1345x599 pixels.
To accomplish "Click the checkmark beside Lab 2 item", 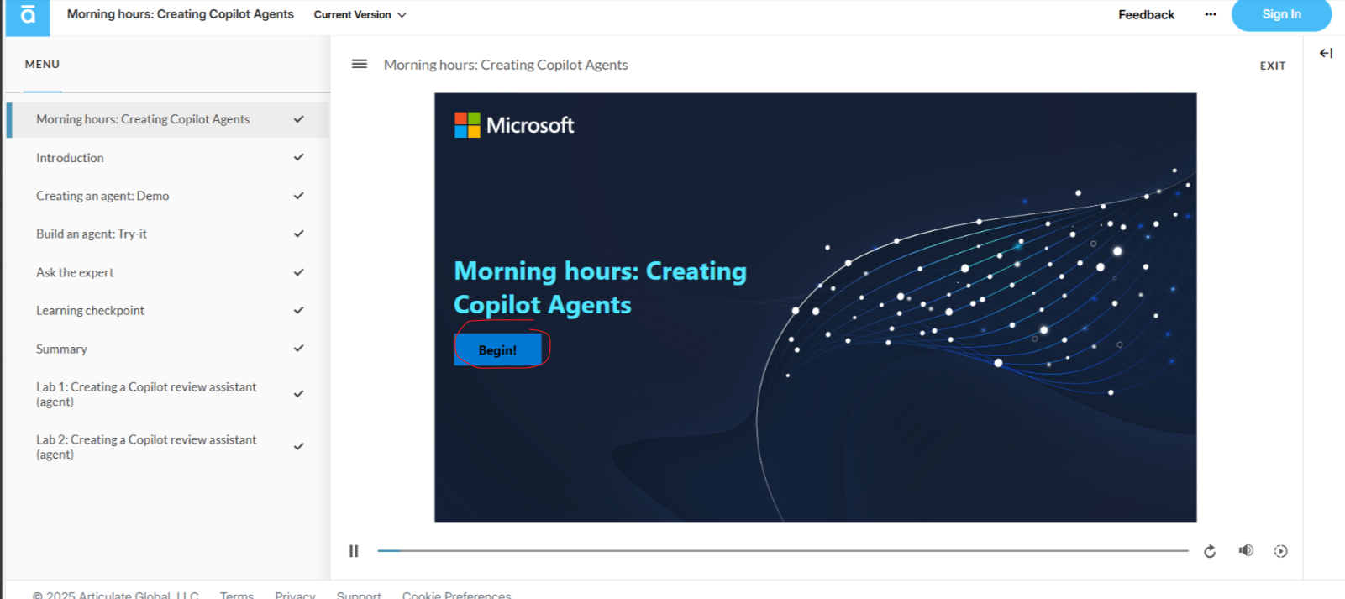I will click(298, 446).
